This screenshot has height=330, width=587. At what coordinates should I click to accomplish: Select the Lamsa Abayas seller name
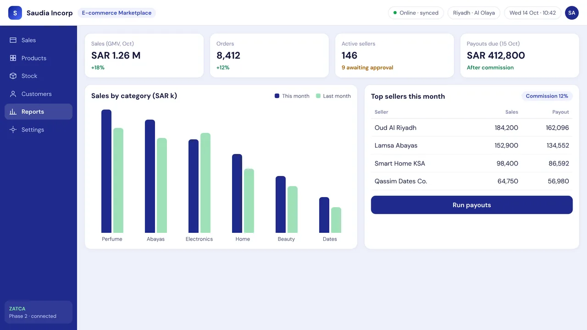click(396, 146)
